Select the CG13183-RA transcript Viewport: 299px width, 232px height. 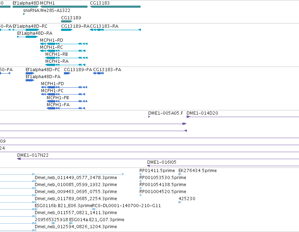(115, 30)
